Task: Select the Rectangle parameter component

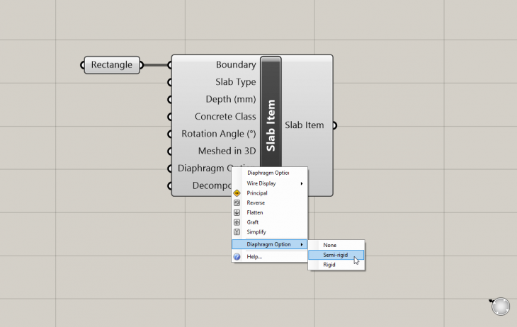Action: (112, 65)
